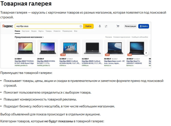Click the Asus Pro laptop thumbnail
This screenshot has width=171, height=126.
[137, 48]
